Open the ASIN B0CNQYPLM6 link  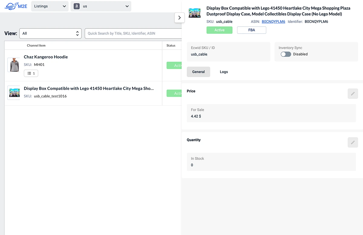273,21
